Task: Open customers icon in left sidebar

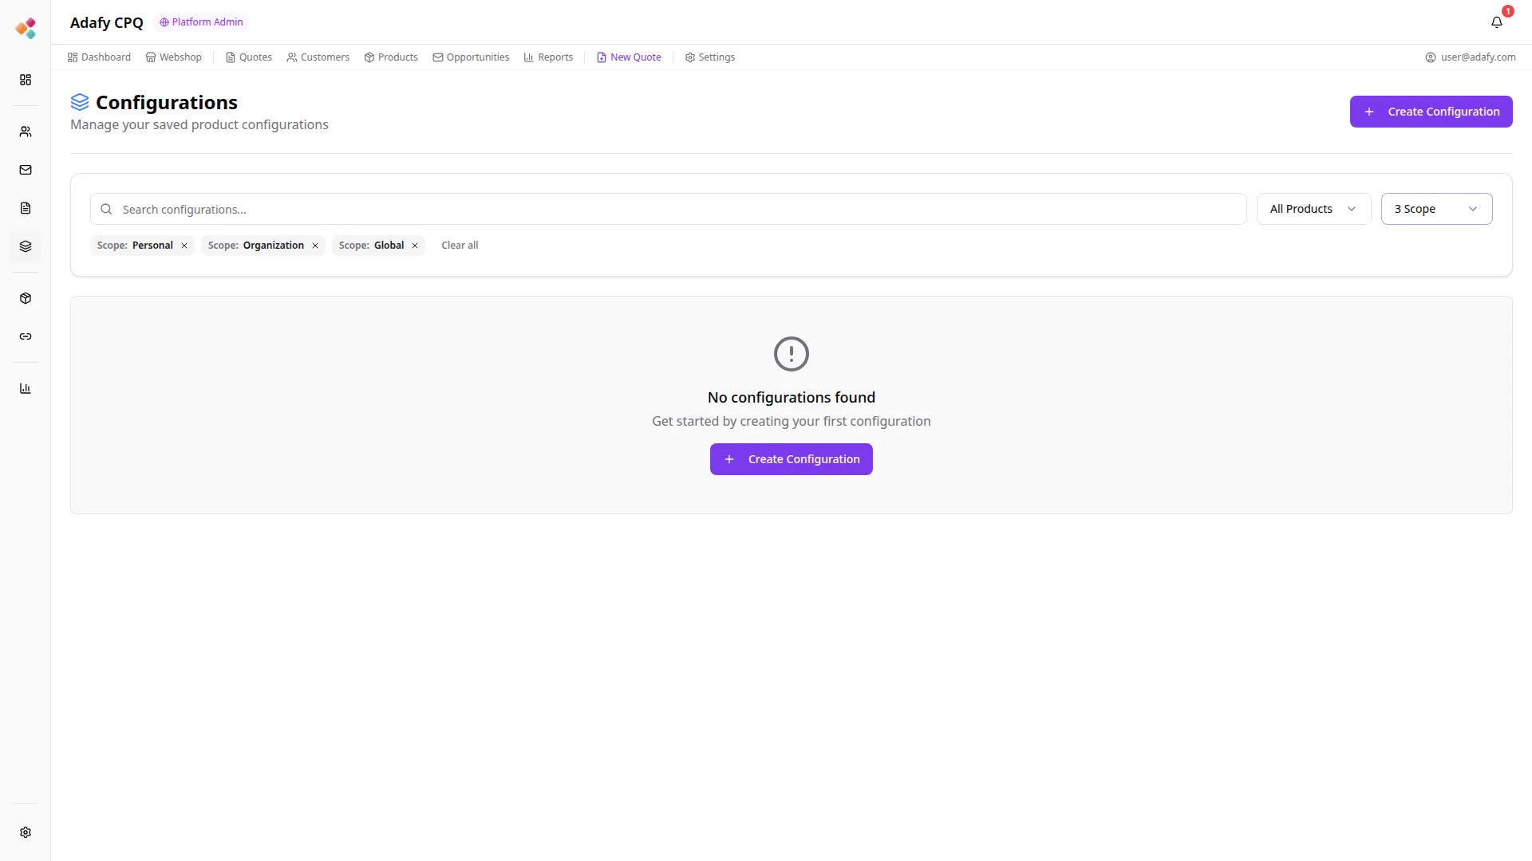Action: point(26,132)
